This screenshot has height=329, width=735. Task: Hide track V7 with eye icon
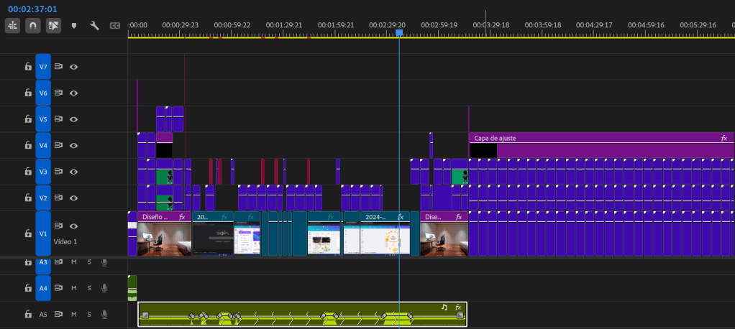click(73, 67)
